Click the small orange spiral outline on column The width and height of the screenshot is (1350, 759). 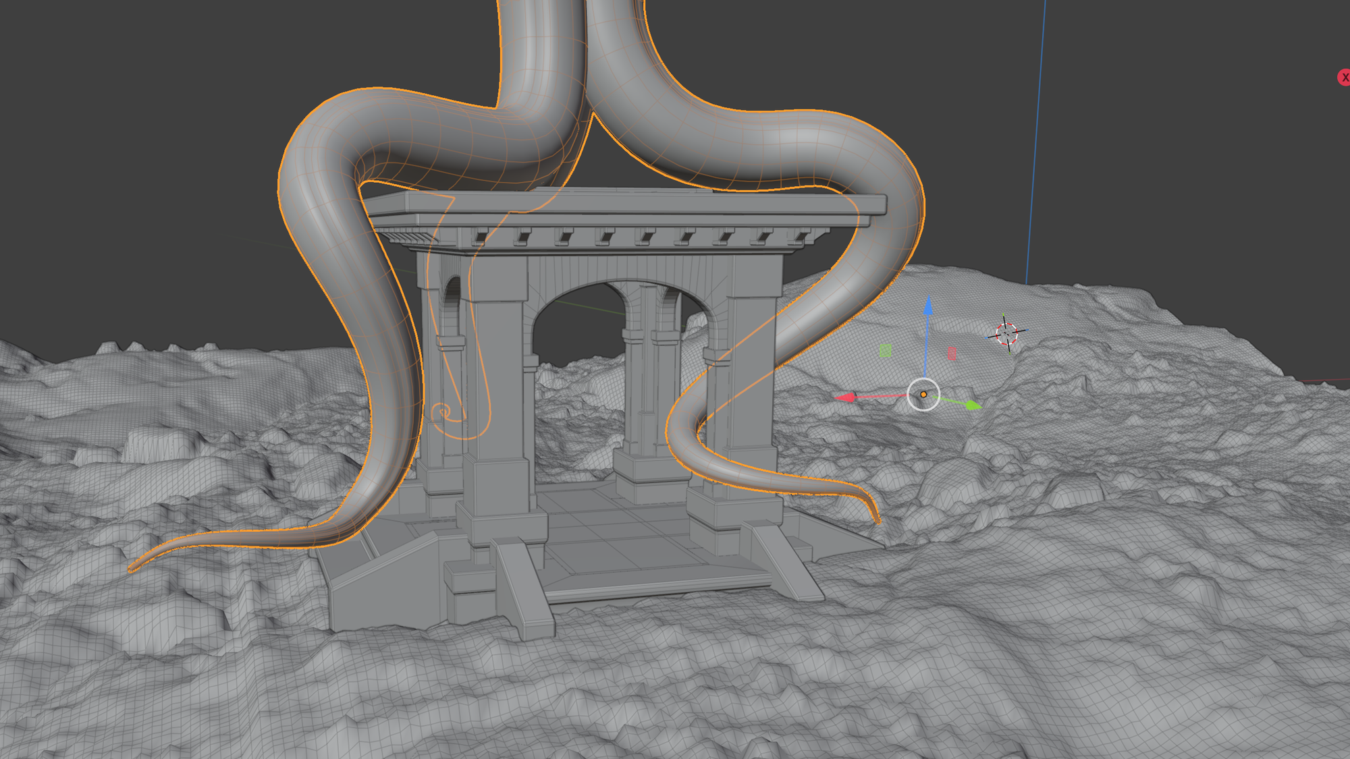tap(441, 411)
